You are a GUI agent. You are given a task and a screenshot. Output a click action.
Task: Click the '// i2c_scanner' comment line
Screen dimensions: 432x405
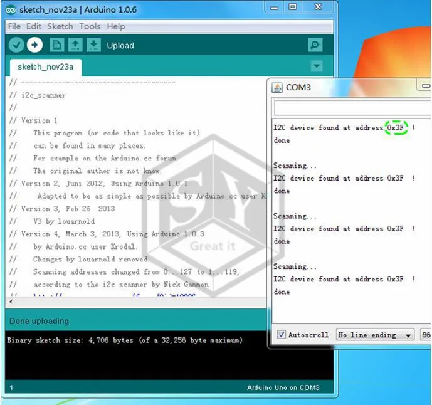[x=38, y=95]
